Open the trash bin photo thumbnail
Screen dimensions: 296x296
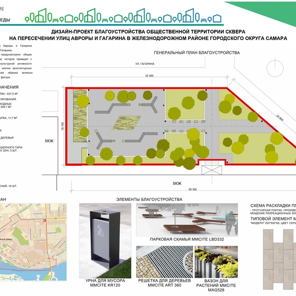(105, 241)
